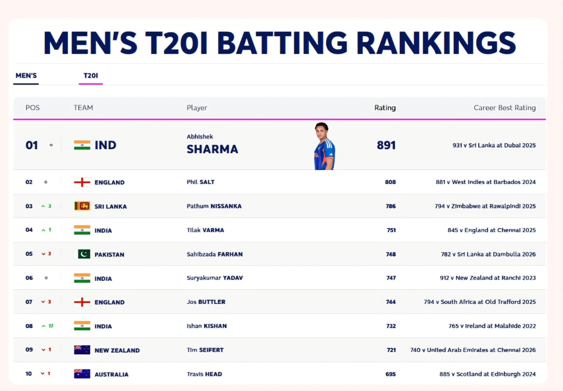563x391 pixels.
Task: Sort by the Rating column header
Action: click(x=385, y=108)
